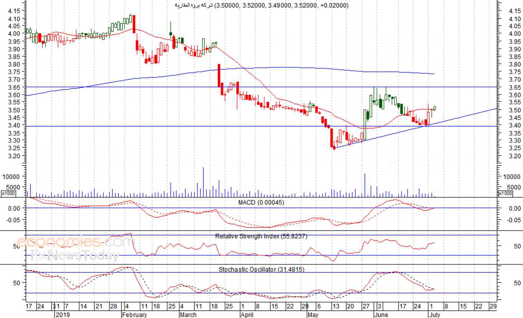Select the MACD (0.00045) indicator label
523x318 pixels.
click(x=261, y=203)
